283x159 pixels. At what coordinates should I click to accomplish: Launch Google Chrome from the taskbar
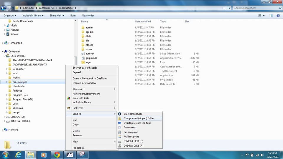57,155
